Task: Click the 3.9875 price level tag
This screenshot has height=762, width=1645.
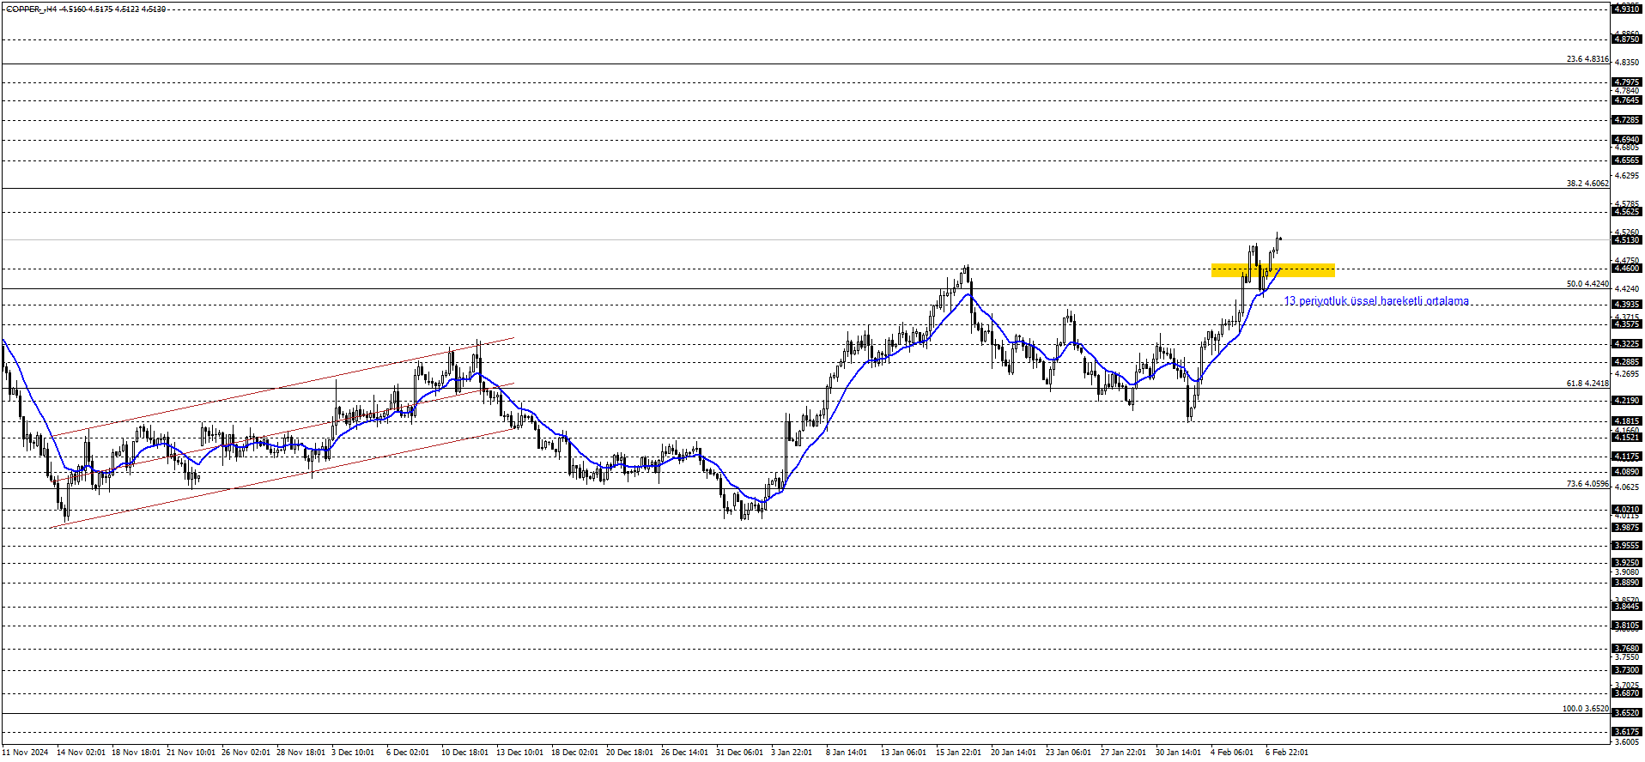Action: [1627, 528]
